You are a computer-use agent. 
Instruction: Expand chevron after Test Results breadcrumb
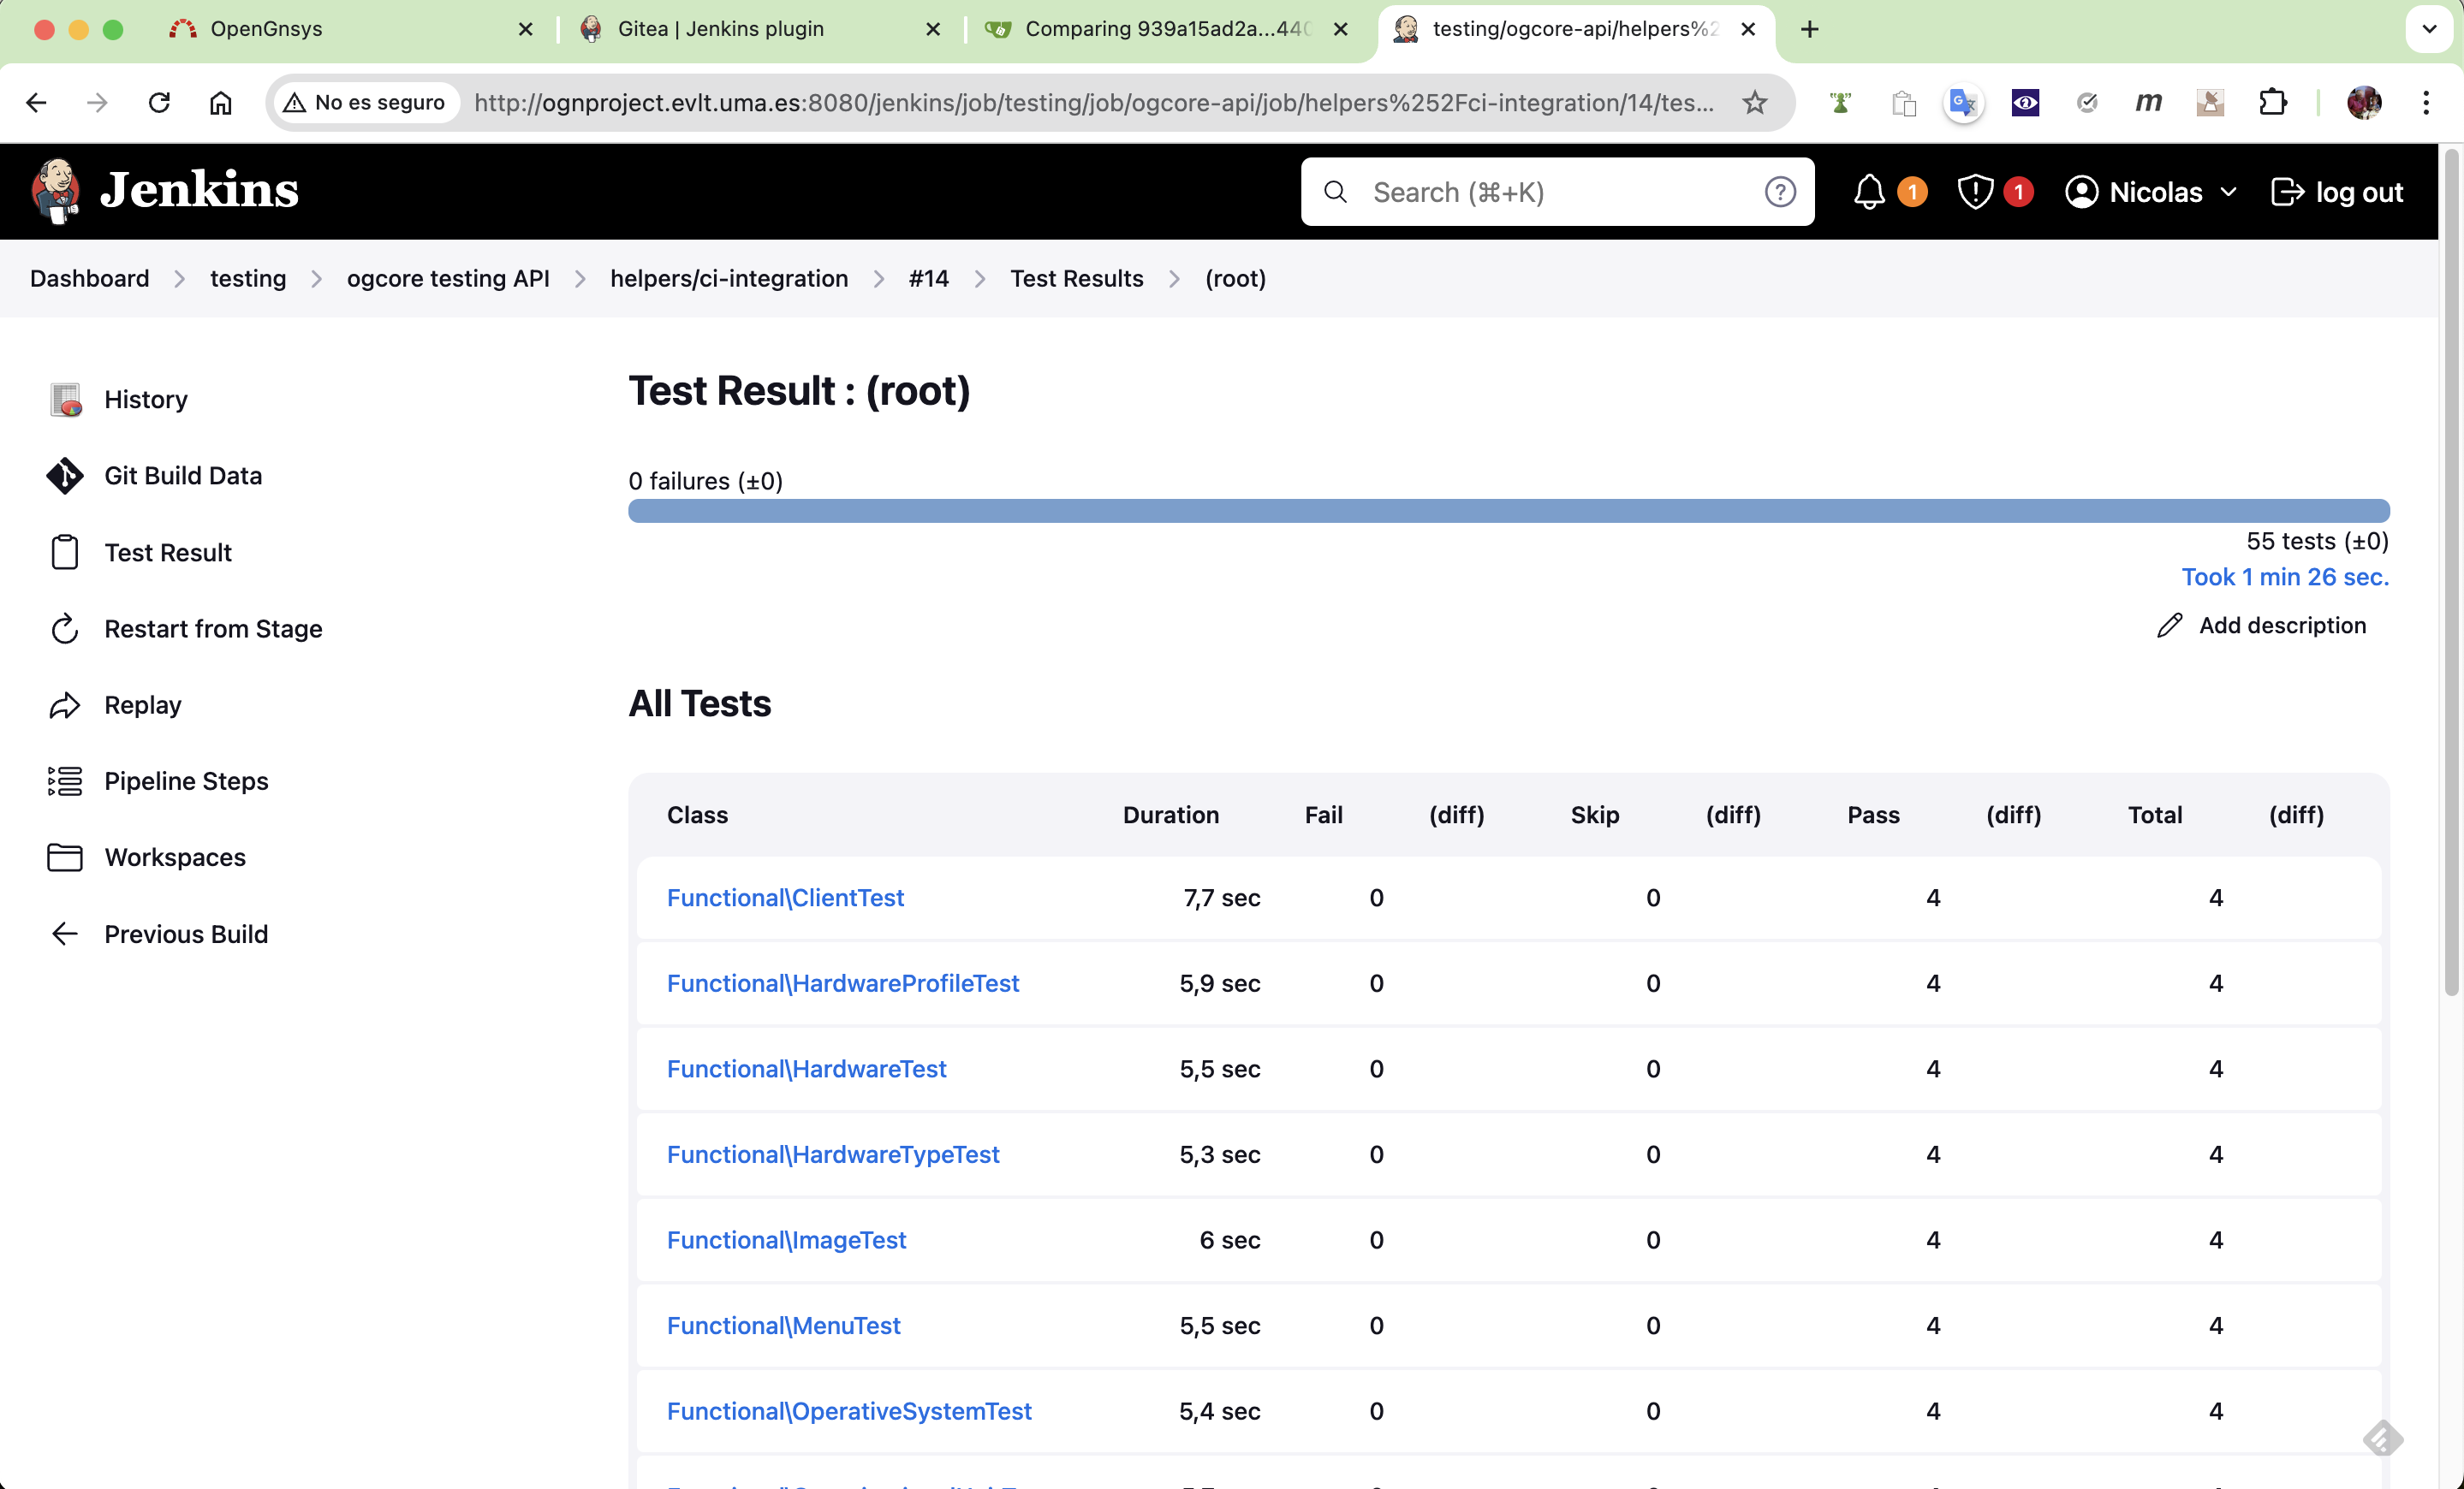(1175, 279)
